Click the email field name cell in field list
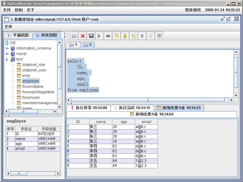The height and width of the screenshot is (182, 243). click(26, 149)
